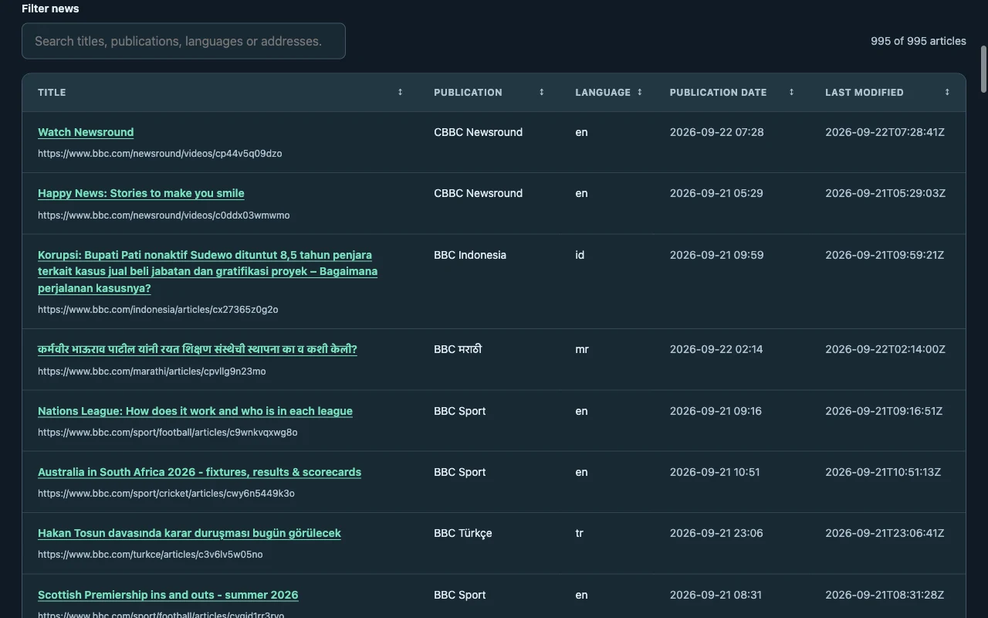Viewport: 988px width, 618px height.
Task: Click the PUBLICATION DATE header label
Action: click(x=718, y=92)
